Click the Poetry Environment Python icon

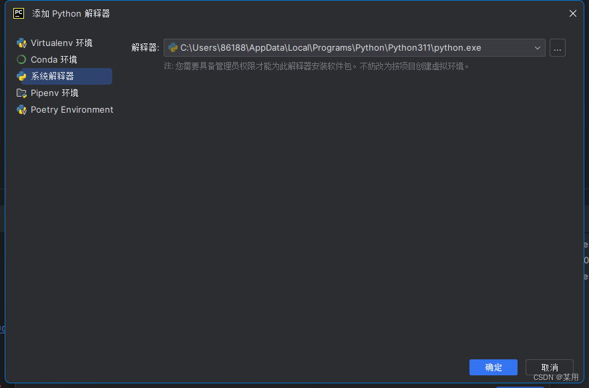pyautogui.click(x=21, y=110)
